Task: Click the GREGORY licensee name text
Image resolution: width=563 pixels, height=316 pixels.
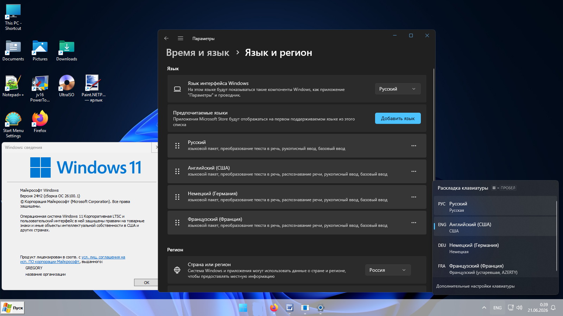Action: point(34,268)
